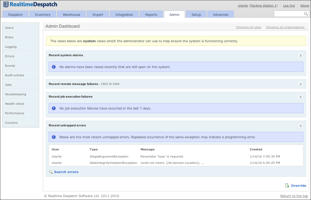Click the info icon in the job execution failures message
Viewport: 311px width, 200px height.
click(54, 108)
